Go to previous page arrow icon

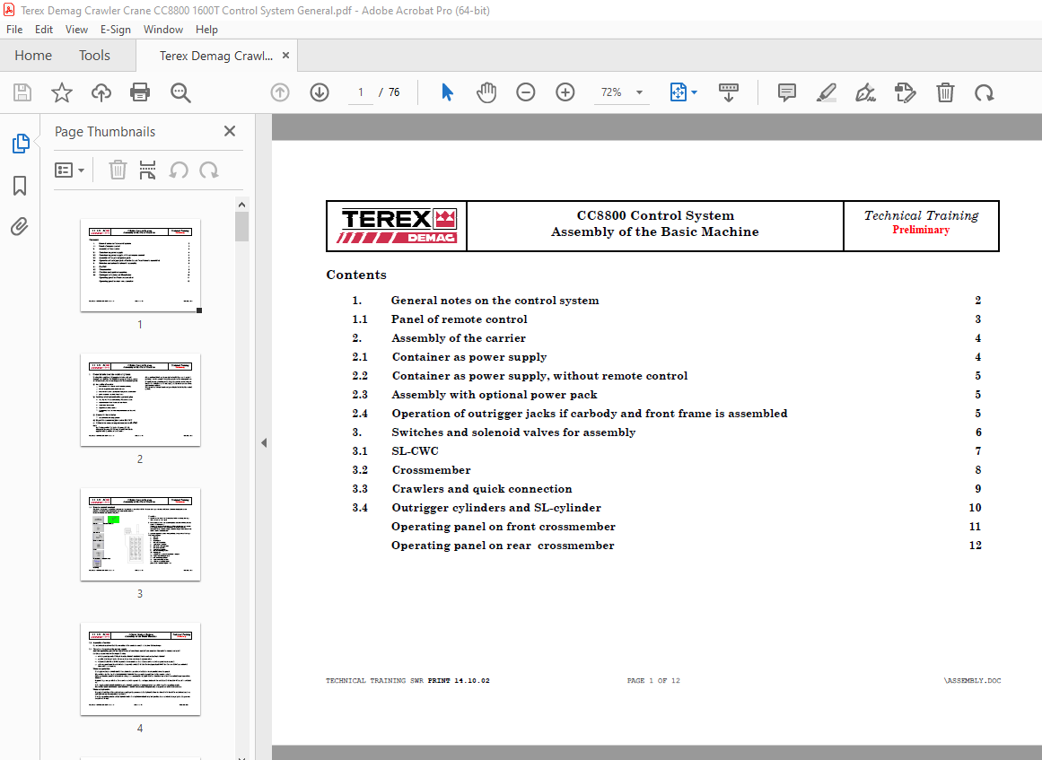tap(280, 92)
